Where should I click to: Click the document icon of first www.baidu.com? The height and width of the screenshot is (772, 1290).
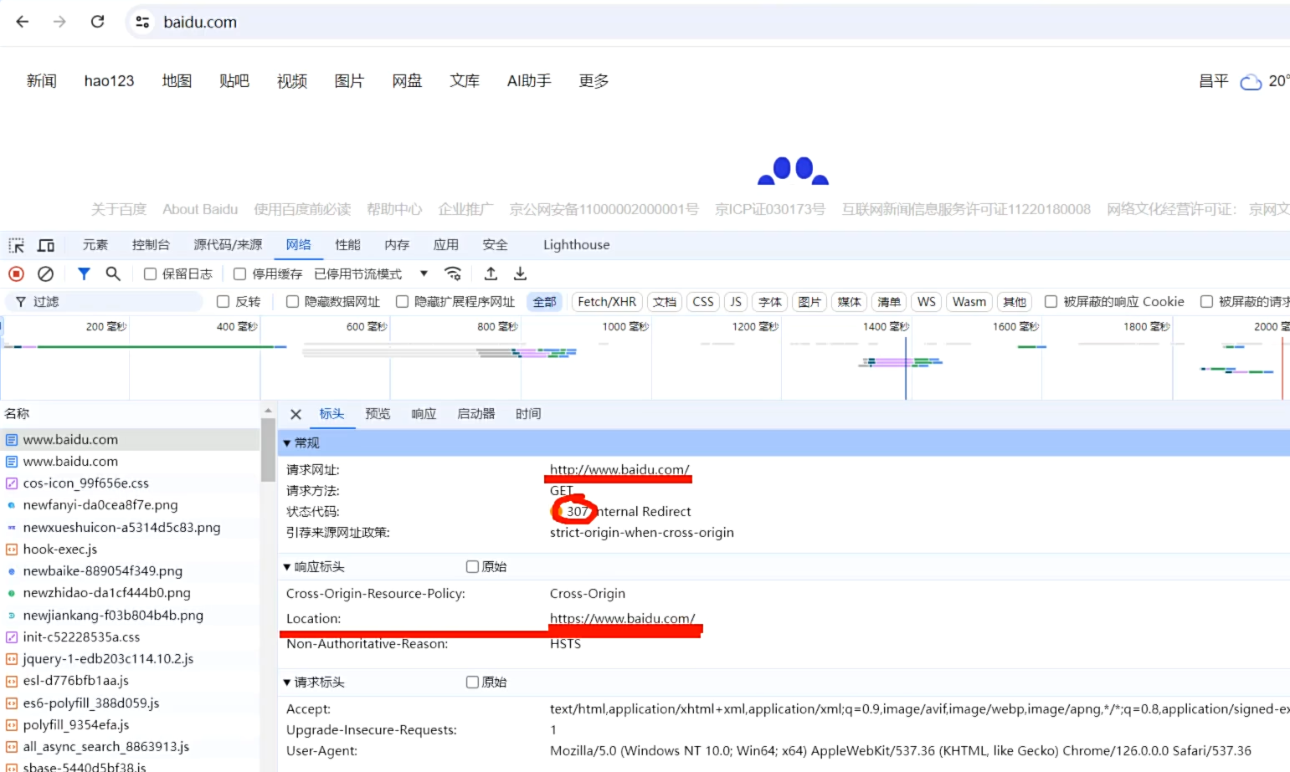(12, 439)
